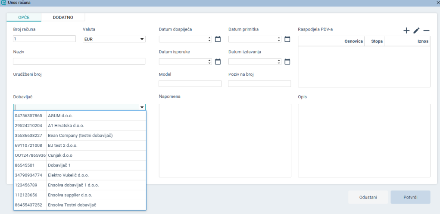Open calendar for Datum primitka
Screen dimensions: 440x214
287,39
